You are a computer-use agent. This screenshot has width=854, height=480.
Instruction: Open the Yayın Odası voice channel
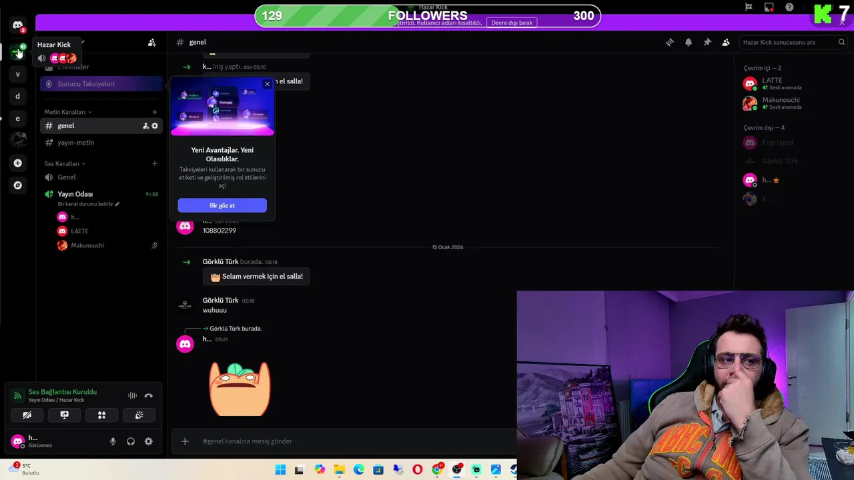[x=101, y=194]
